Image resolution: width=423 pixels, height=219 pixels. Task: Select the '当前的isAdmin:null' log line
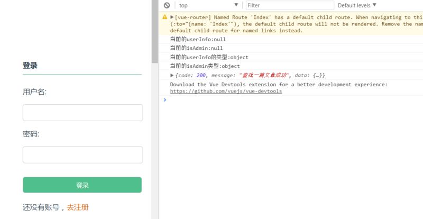[x=196, y=48]
